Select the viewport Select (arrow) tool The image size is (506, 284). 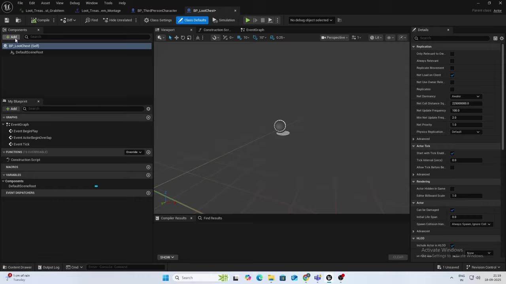[170, 37]
